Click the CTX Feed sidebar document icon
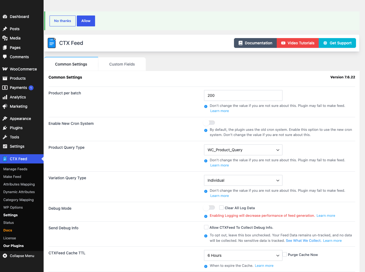This screenshot has width=365, height=272. 5,159
